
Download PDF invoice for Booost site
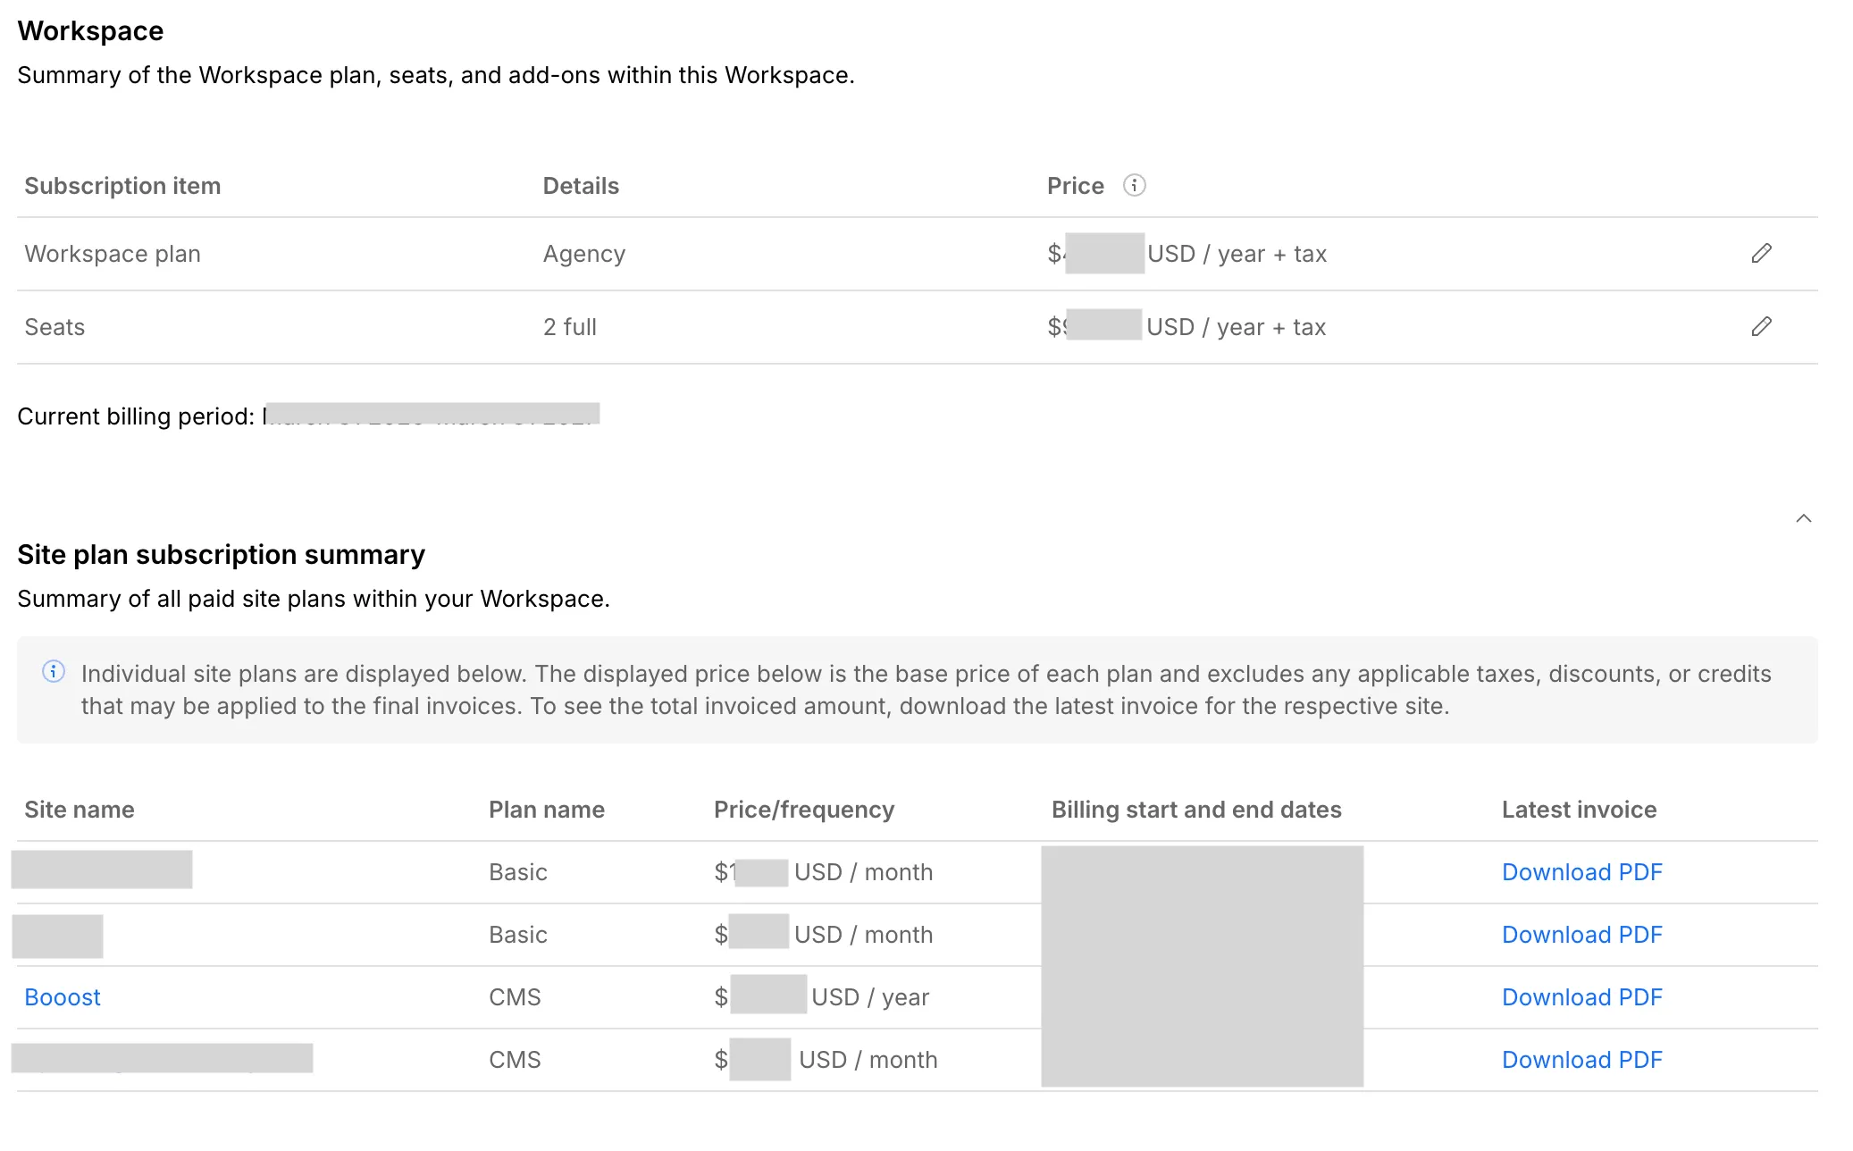[1581, 997]
